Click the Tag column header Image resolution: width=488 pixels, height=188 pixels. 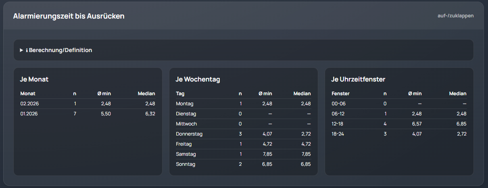(x=180, y=94)
